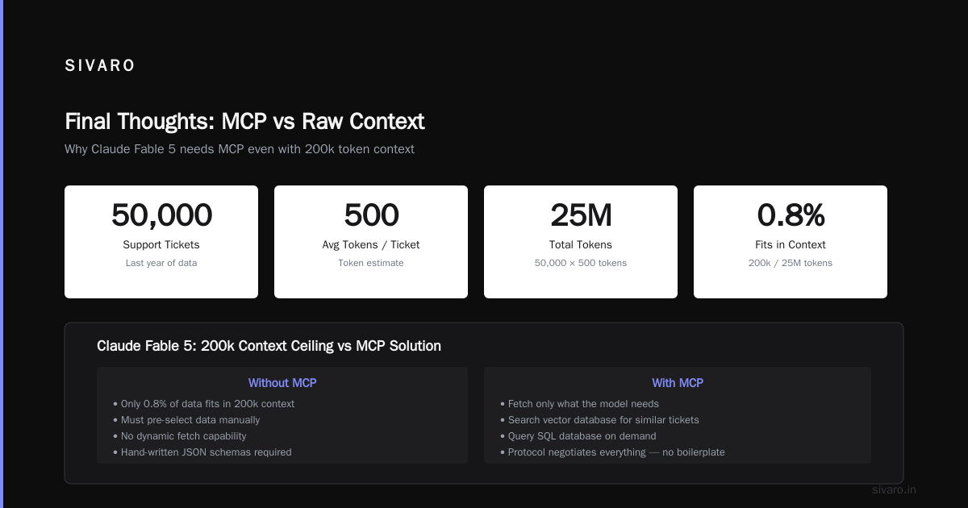This screenshot has width=968, height=508.
Task: Click the subtitle about 200k token context
Action: click(240, 149)
